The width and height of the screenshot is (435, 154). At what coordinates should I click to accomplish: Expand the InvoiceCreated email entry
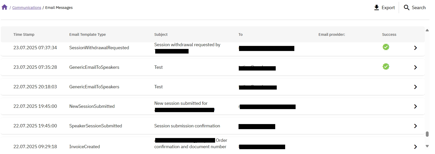coord(415,147)
